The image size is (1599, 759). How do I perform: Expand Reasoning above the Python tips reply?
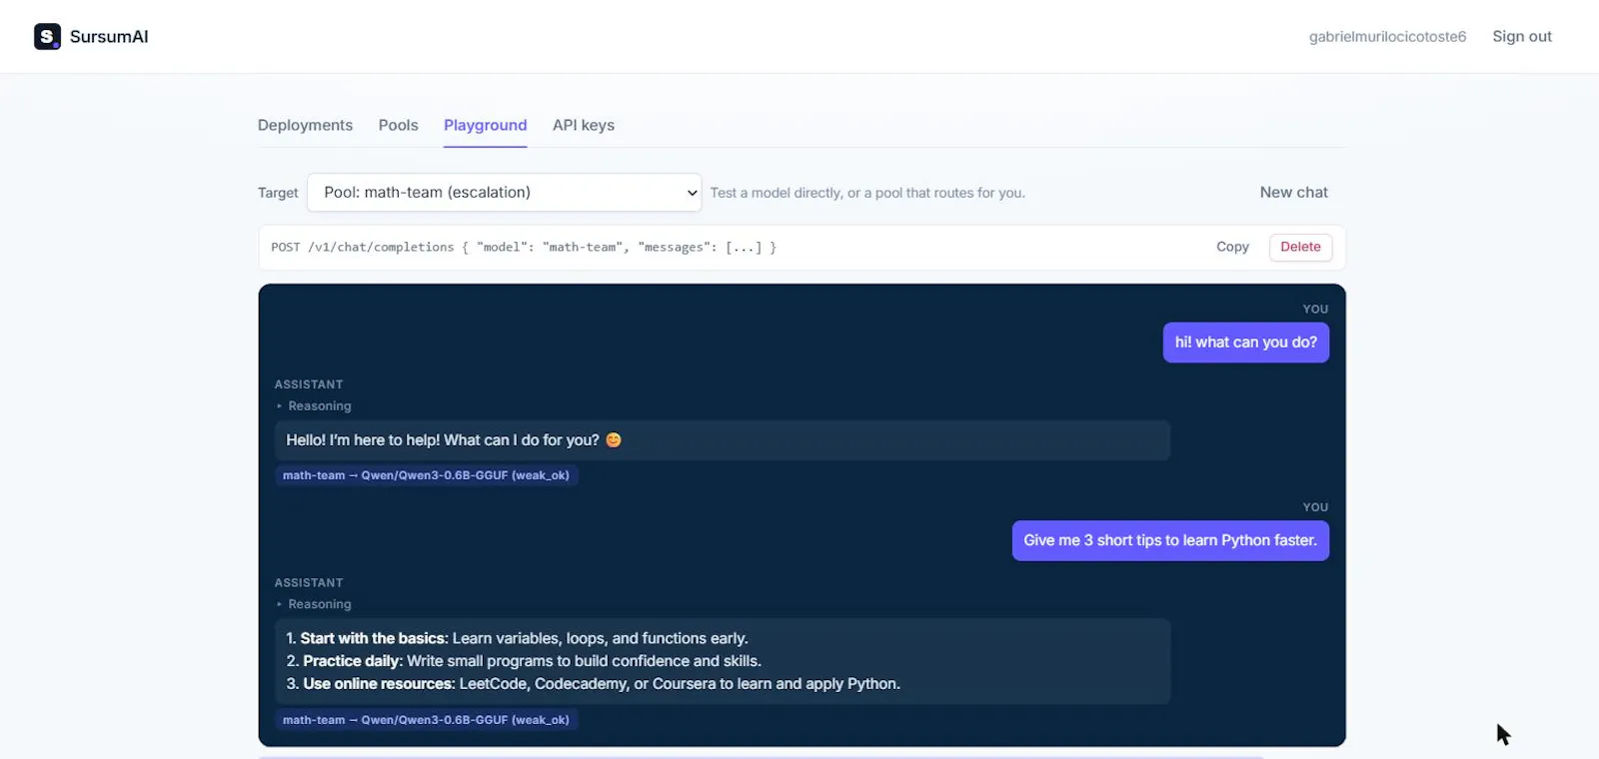314,604
